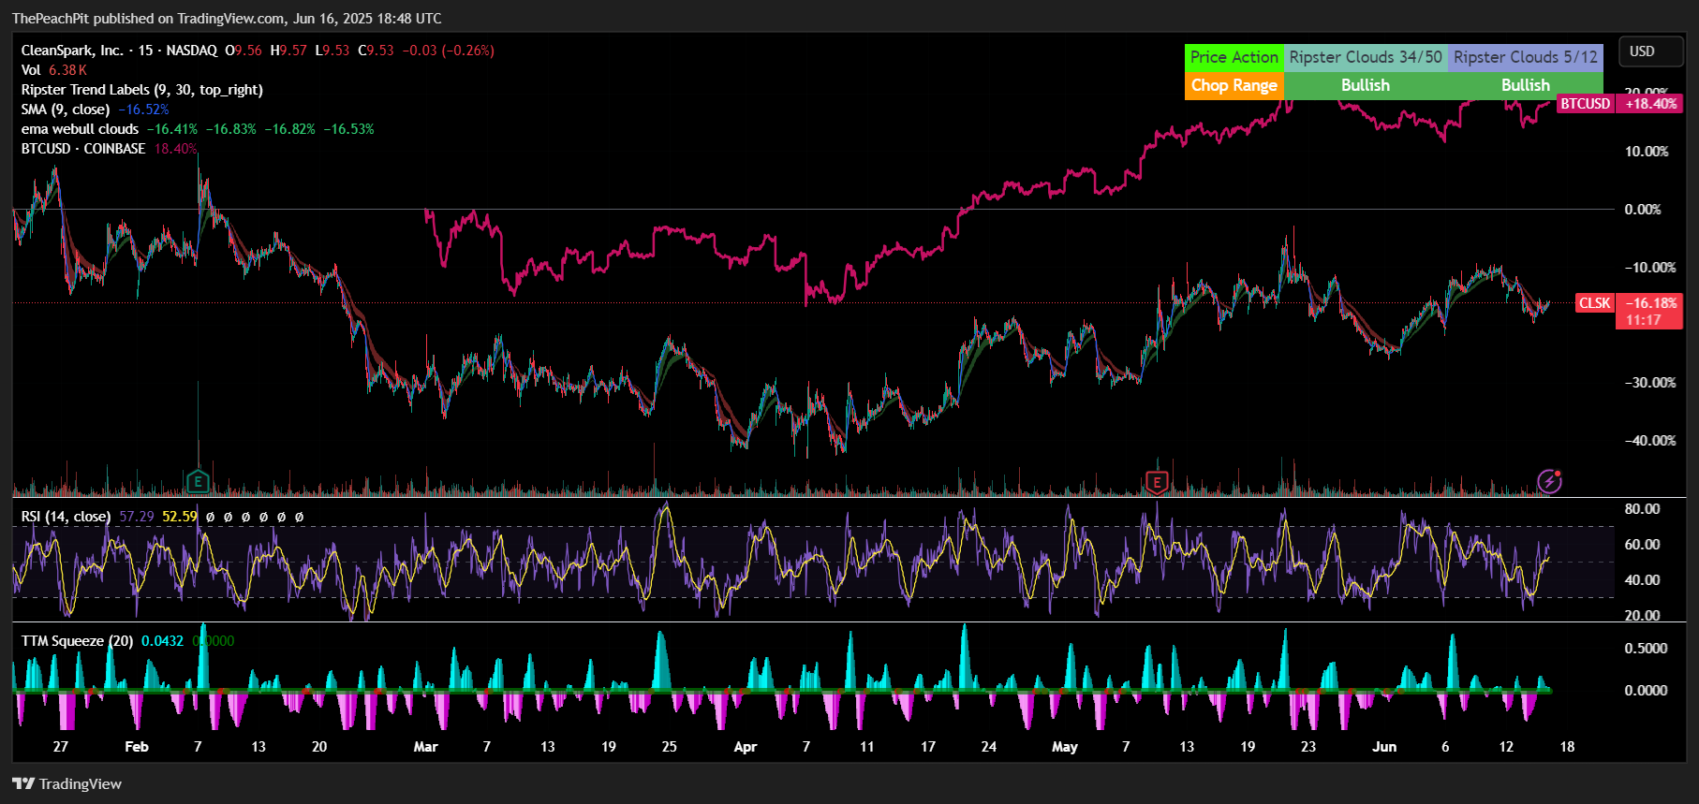Click the BTCUSD price scale label

point(1585,104)
